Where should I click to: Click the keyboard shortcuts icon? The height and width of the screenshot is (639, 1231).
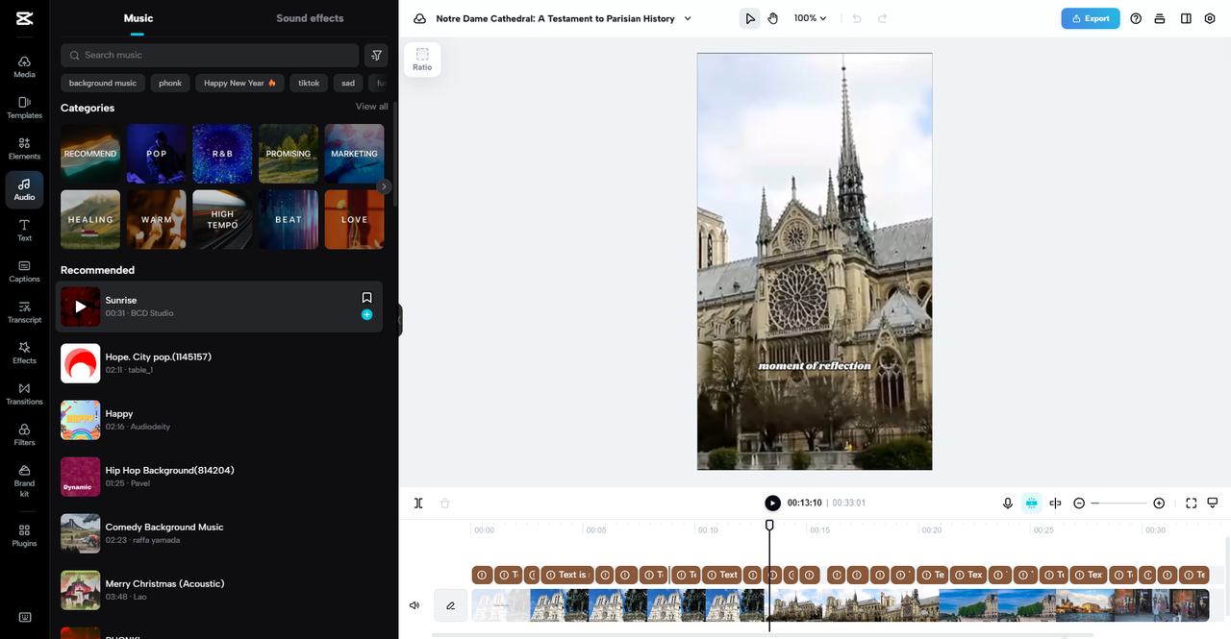[x=24, y=617]
